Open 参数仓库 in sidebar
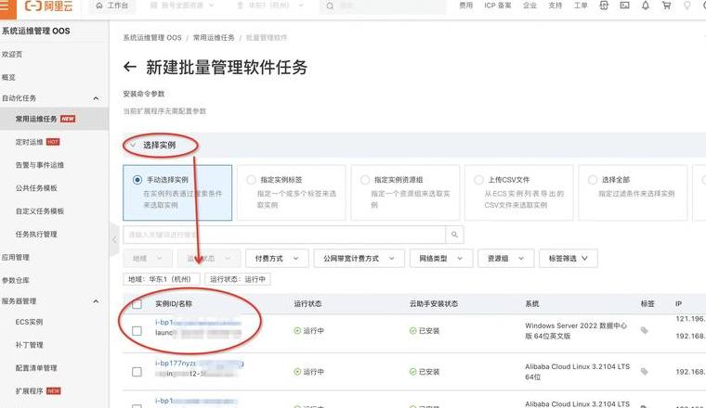The image size is (706, 408). [x=15, y=280]
